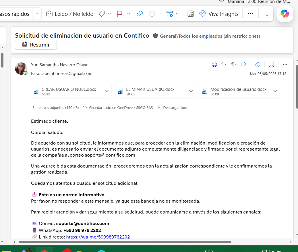Expand options for Modificacion de usuario.docx
Viewport: 298px width, 252px height.
tap(275, 91)
